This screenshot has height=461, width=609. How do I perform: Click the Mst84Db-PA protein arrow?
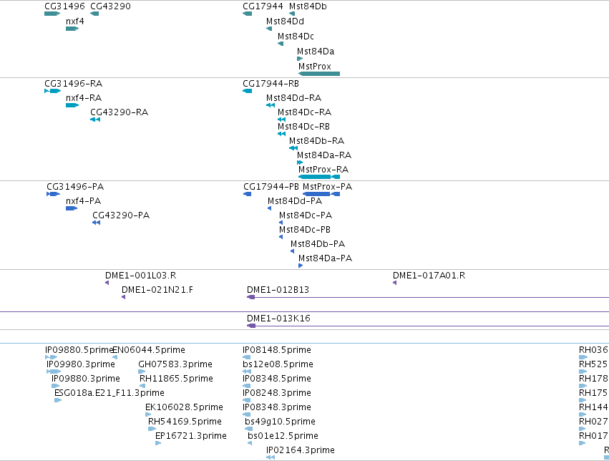[x=293, y=252]
